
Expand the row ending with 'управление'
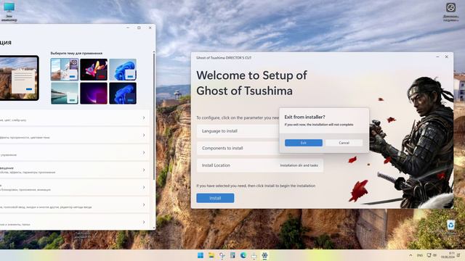click(x=74, y=152)
